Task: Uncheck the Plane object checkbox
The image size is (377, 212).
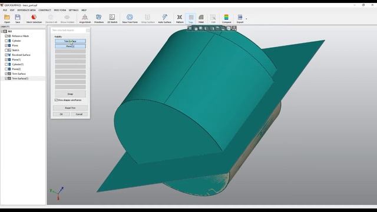Action: pos(6,45)
